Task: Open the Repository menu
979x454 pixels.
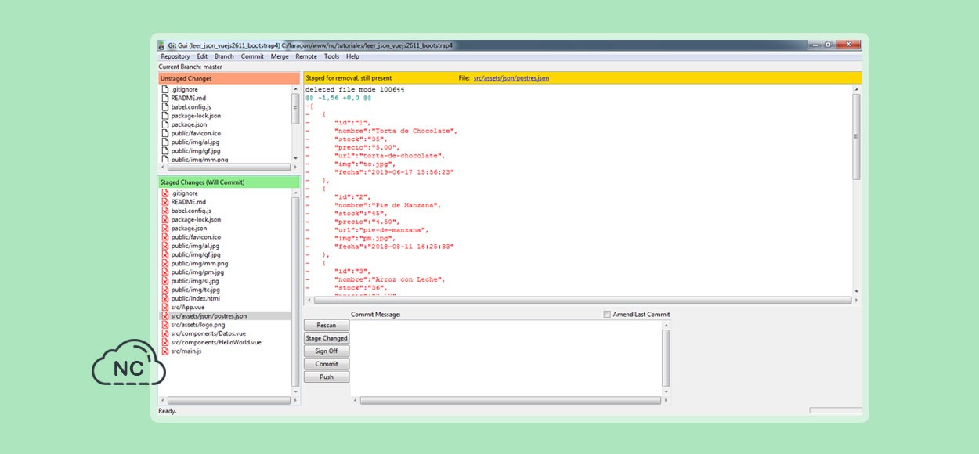Action: point(175,56)
